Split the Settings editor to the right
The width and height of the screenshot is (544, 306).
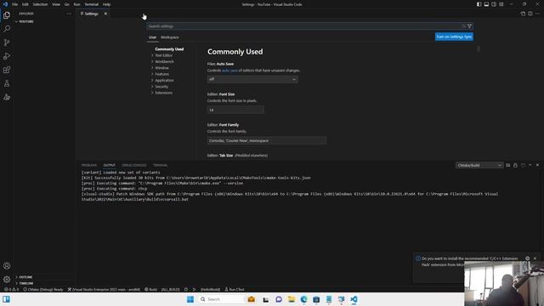pos(530,14)
